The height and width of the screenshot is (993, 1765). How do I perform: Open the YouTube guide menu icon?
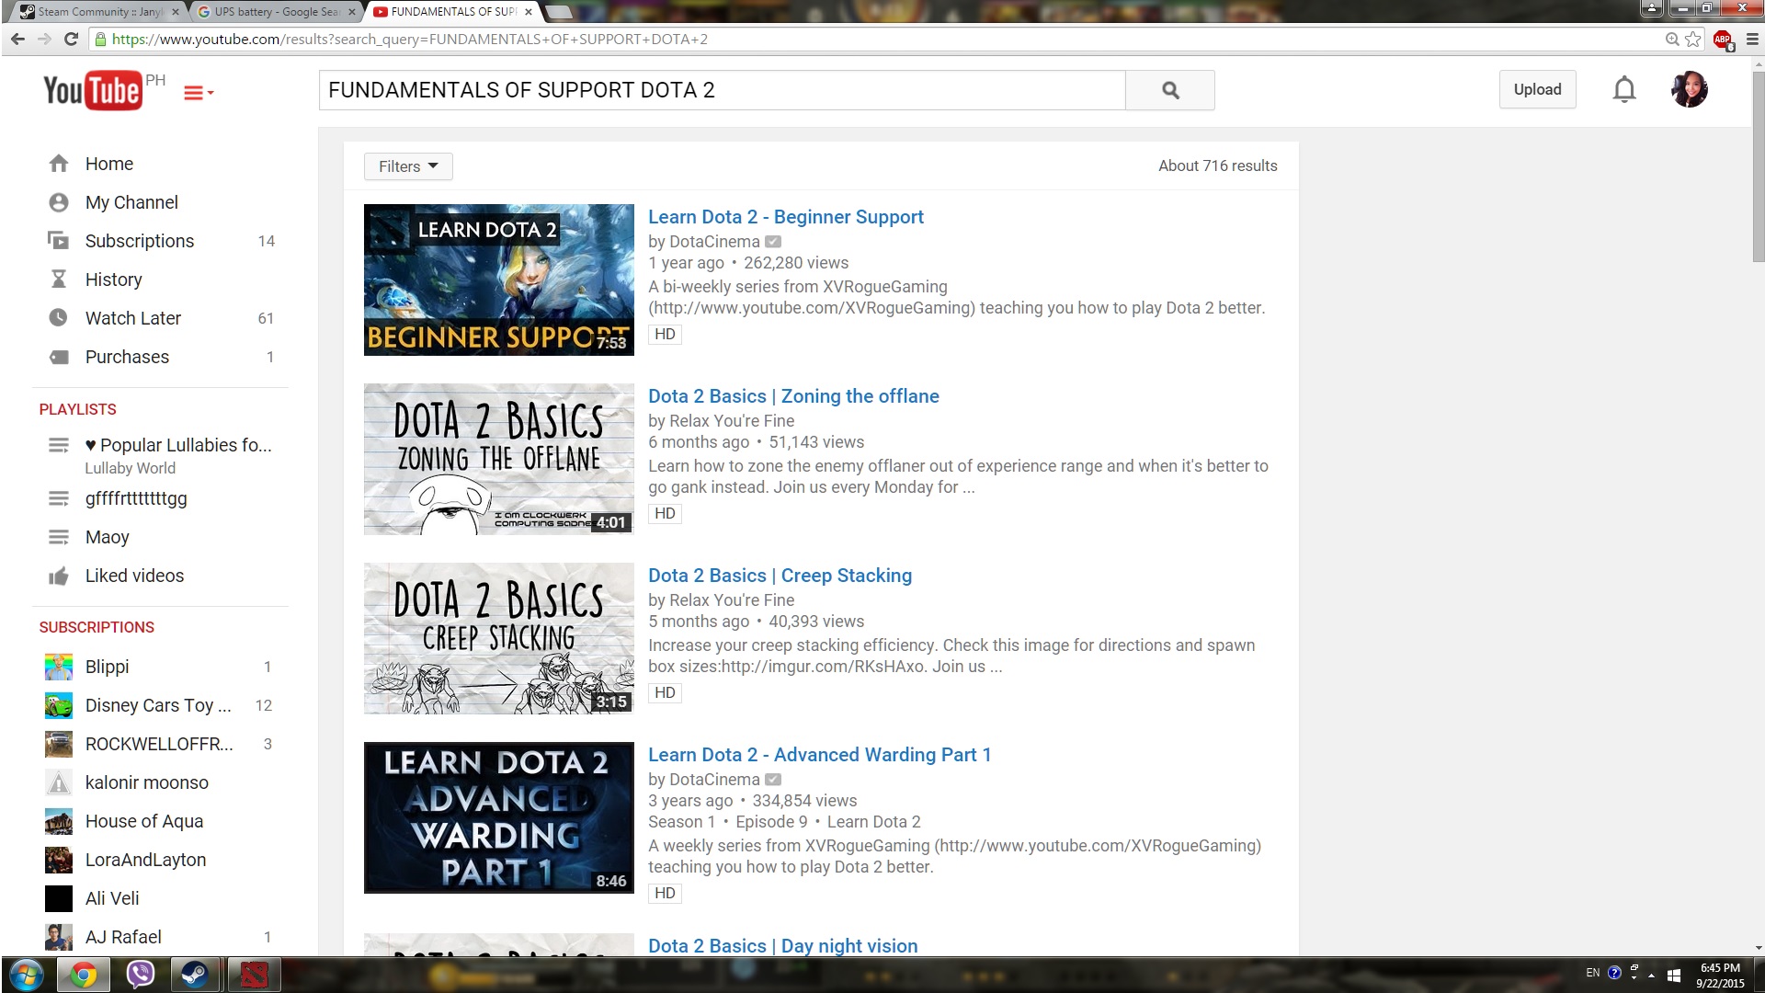(x=198, y=93)
